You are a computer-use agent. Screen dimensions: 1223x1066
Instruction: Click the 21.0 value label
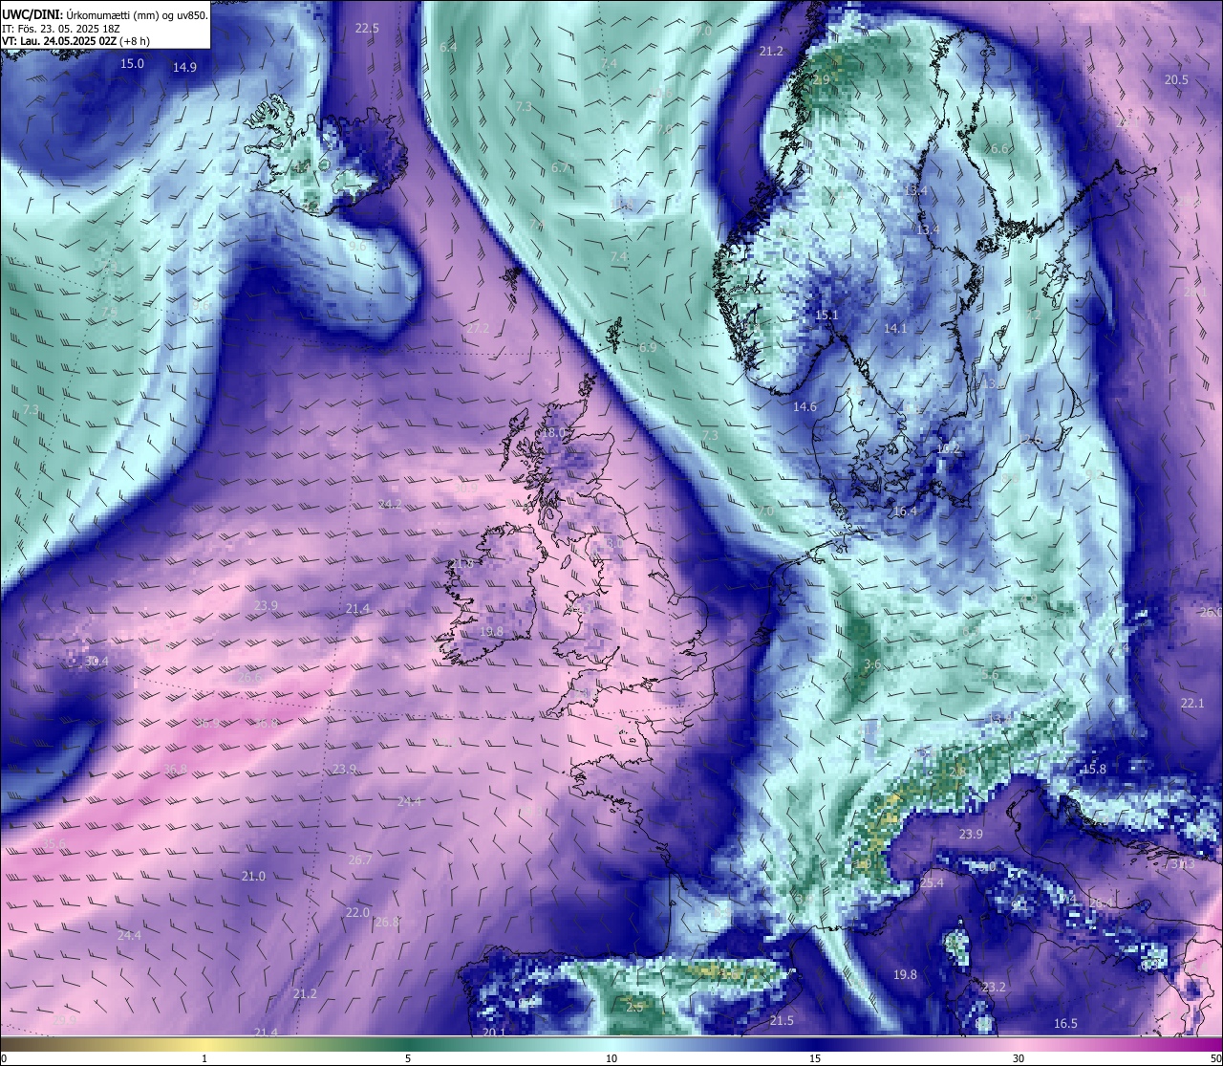(253, 877)
